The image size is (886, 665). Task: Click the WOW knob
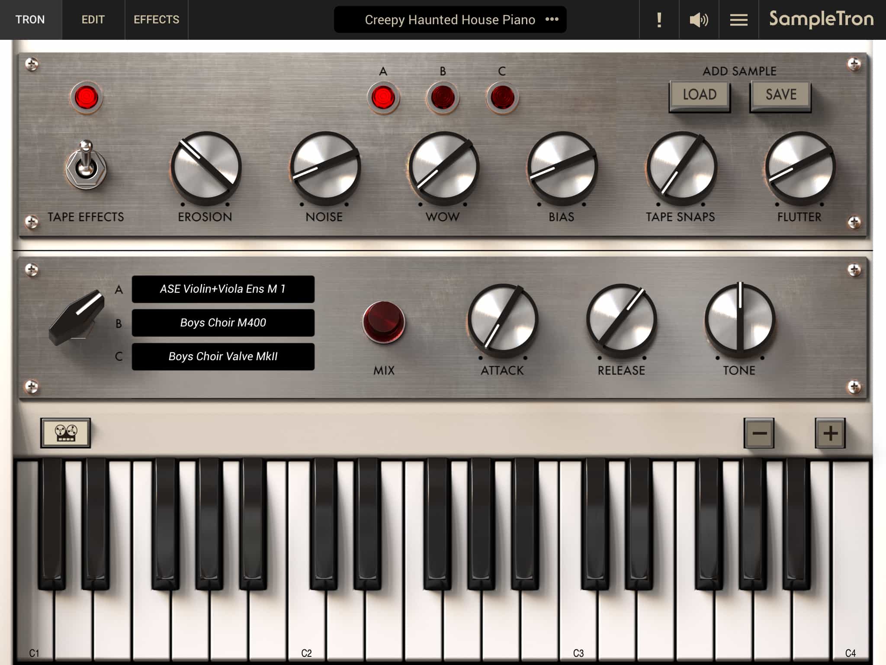(443, 168)
